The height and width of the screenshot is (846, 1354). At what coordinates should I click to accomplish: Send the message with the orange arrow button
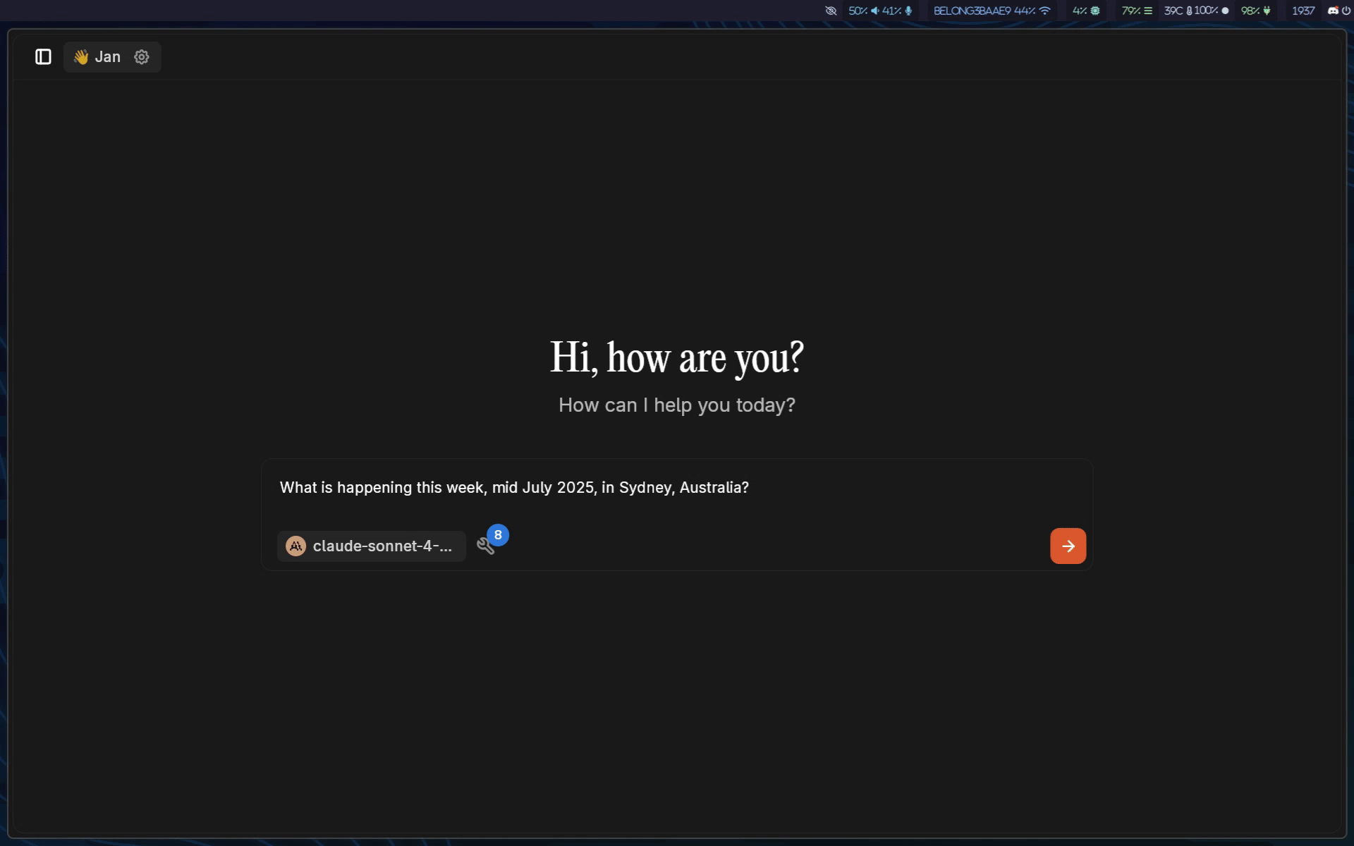coord(1068,546)
